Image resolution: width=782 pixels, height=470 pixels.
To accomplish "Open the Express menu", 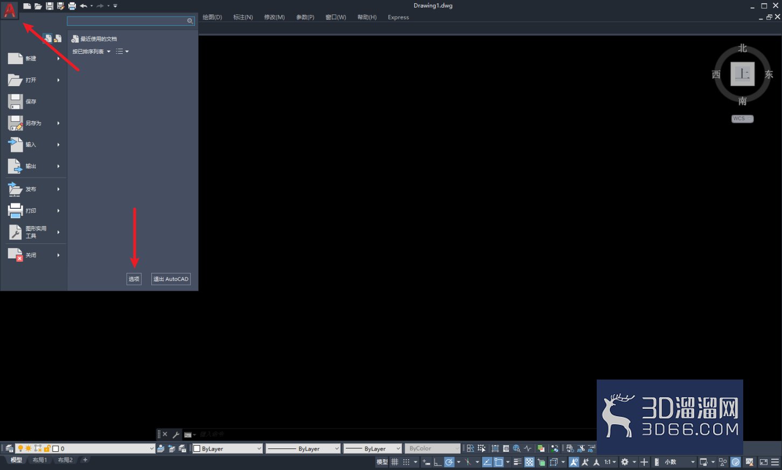I will click(399, 17).
